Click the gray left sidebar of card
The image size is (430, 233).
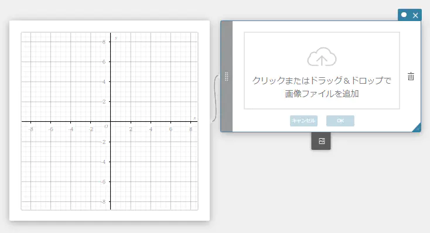[227, 77]
